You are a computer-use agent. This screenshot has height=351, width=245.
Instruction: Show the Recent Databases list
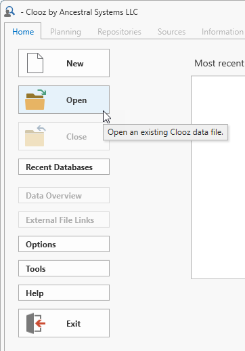[64, 167]
